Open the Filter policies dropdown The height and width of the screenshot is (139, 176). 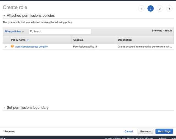pos(14,32)
